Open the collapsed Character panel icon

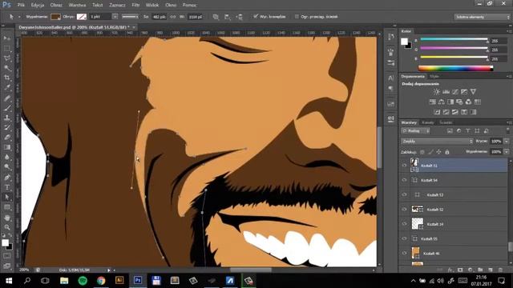(391, 78)
